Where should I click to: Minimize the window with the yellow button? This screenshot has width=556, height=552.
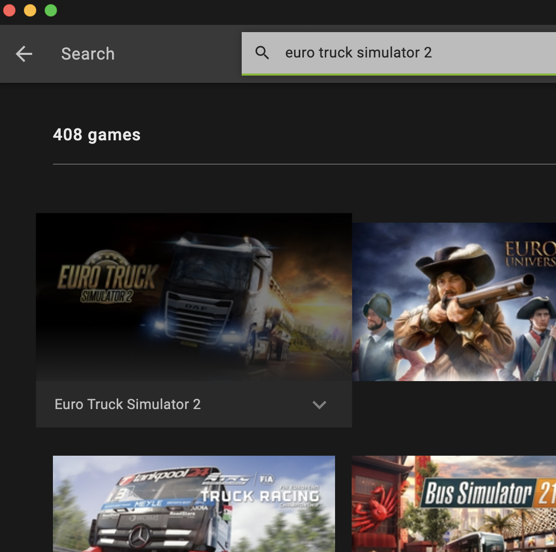tap(30, 10)
